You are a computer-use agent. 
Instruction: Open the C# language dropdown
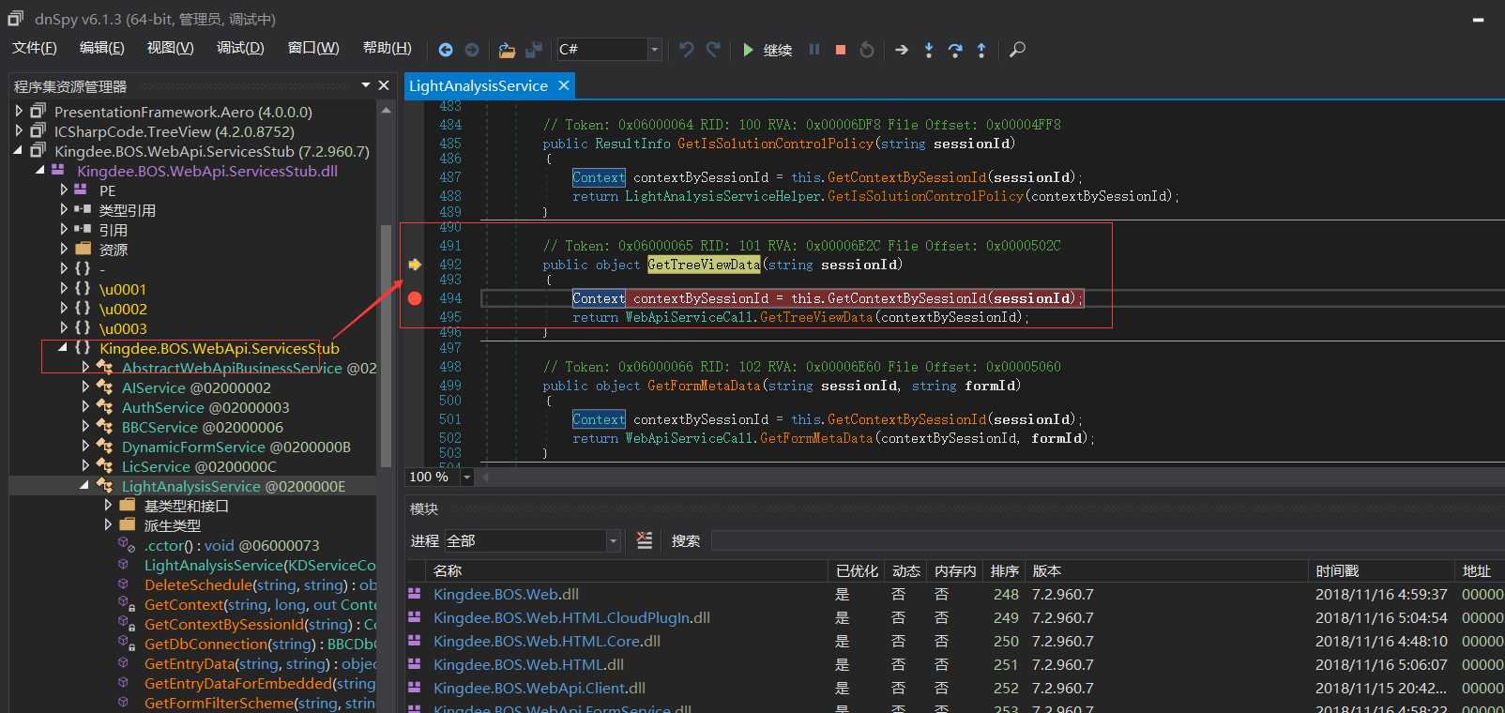[655, 50]
